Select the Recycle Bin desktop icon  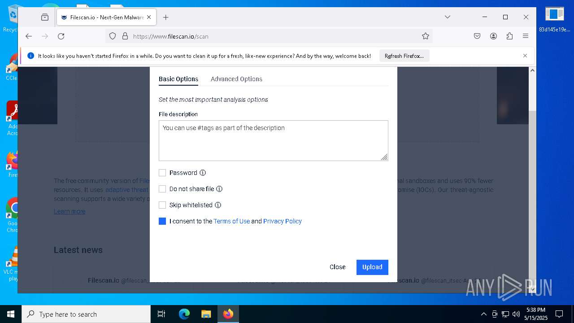[11, 19]
